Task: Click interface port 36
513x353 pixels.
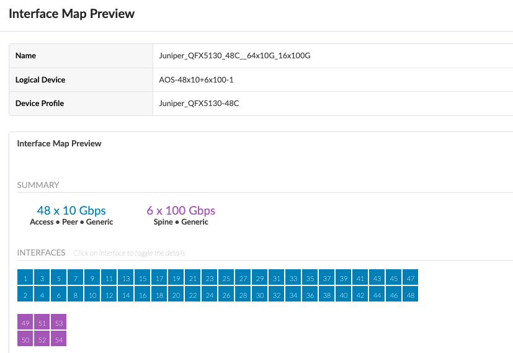Action: coord(310,294)
